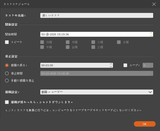Select the 録画の長さ radio button

pyautogui.click(x=7, y=65)
